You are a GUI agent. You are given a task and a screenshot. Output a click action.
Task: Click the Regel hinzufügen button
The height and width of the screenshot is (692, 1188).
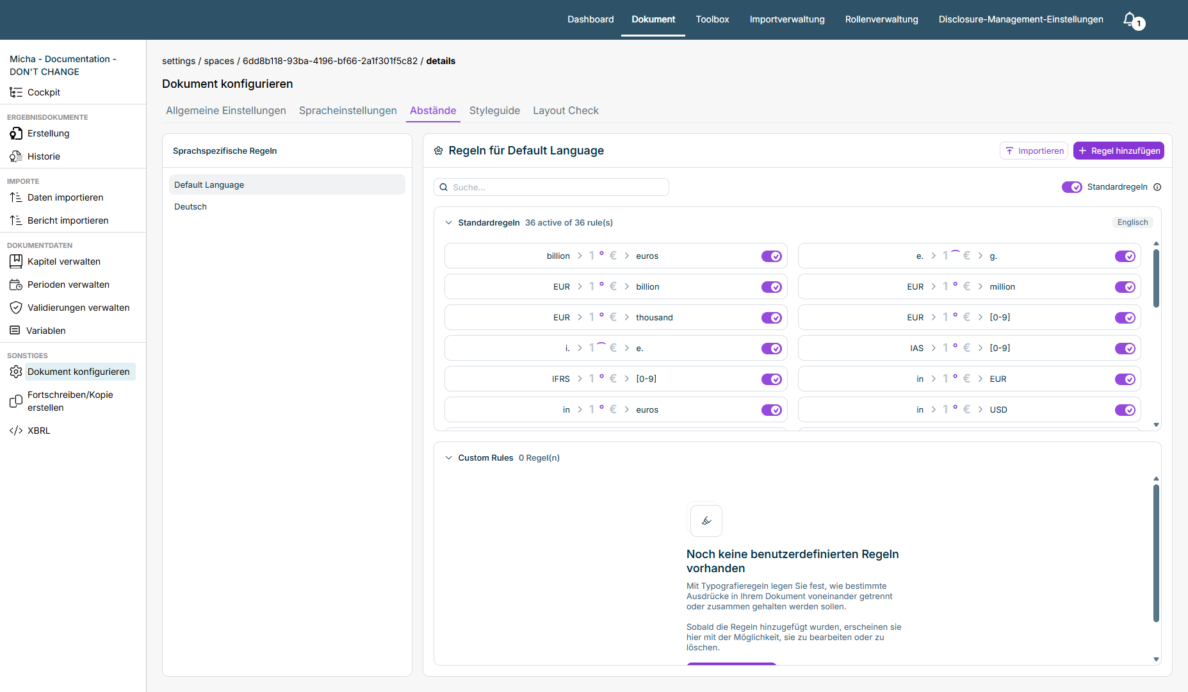click(1119, 151)
